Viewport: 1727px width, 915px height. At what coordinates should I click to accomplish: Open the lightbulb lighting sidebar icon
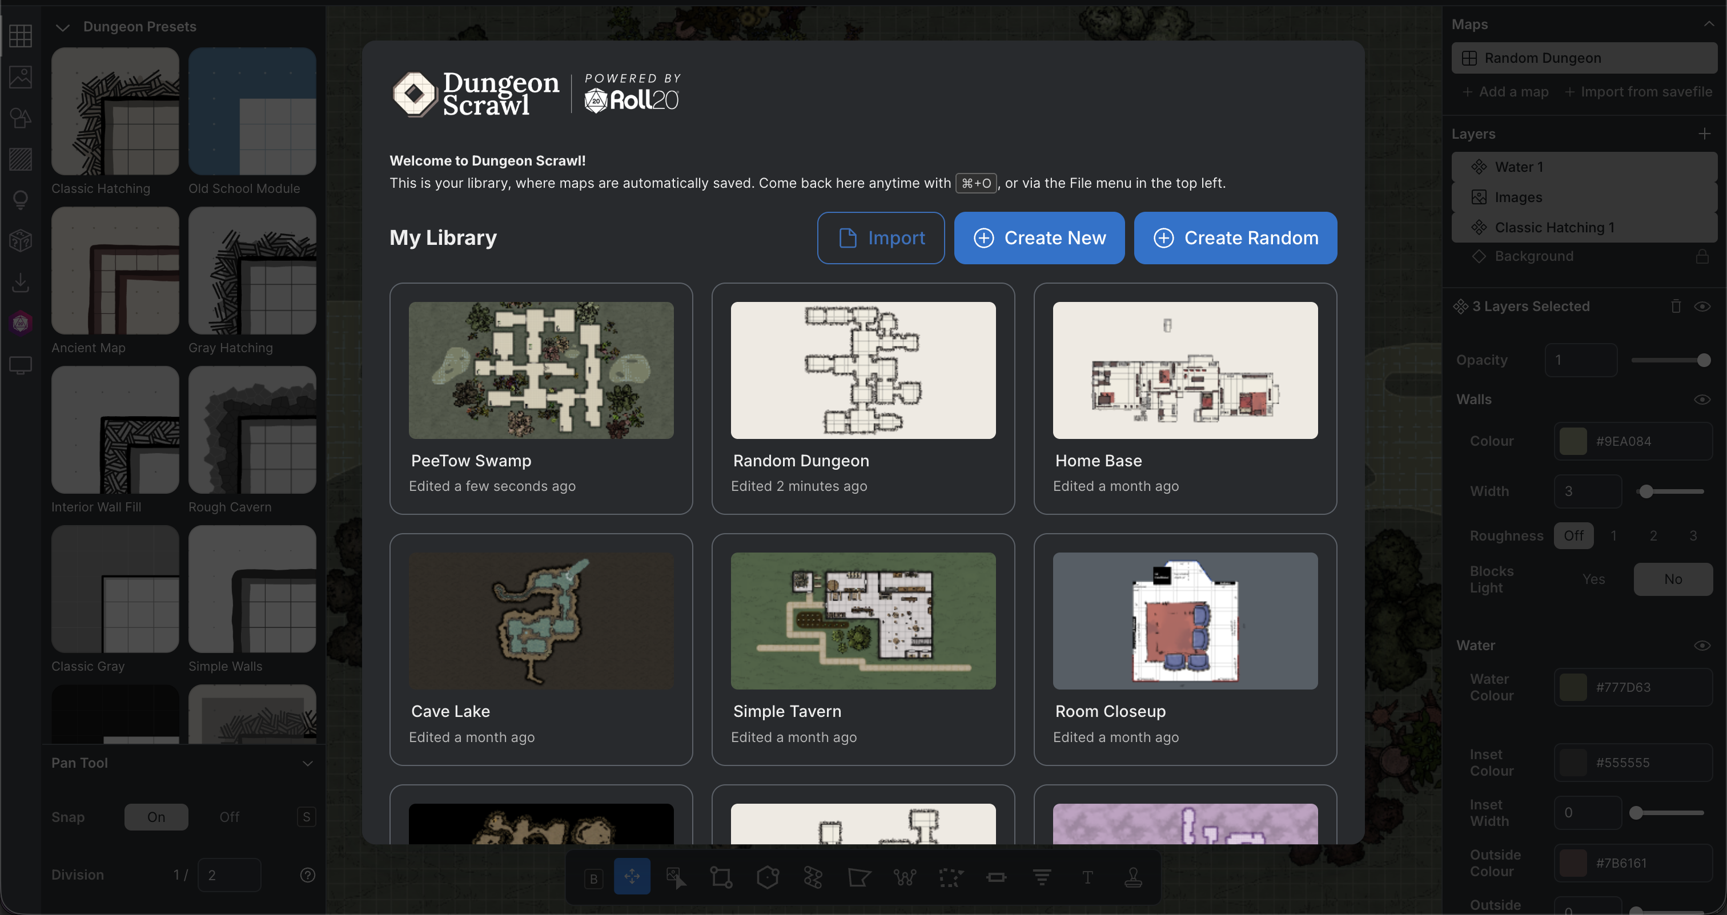[x=21, y=200]
